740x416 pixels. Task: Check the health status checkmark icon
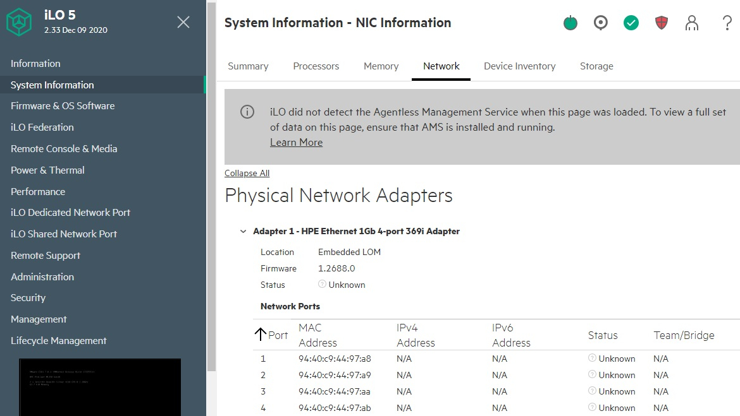point(631,23)
